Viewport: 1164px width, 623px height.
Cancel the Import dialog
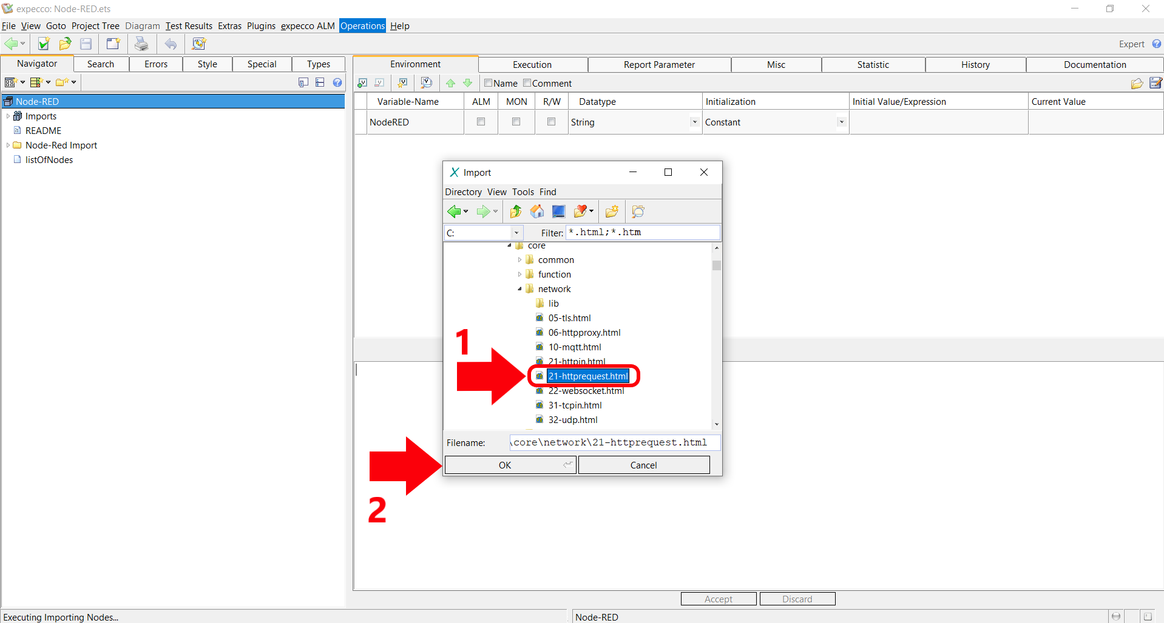click(643, 465)
